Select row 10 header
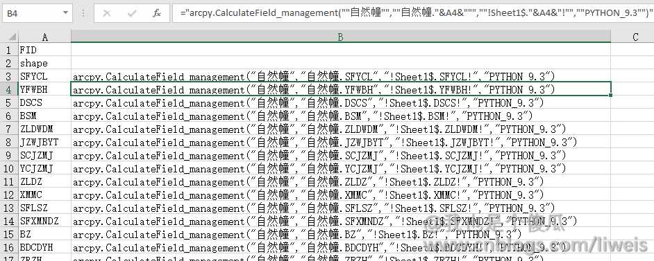Viewport: 654px width, 261px height. pyautogui.click(x=9, y=168)
